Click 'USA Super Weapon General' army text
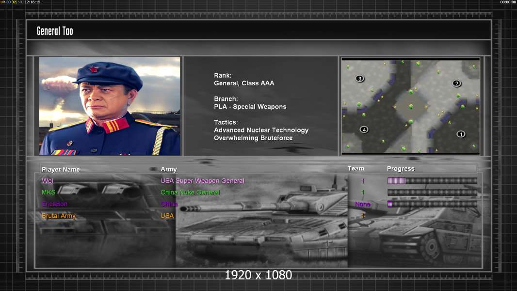 [x=202, y=180]
